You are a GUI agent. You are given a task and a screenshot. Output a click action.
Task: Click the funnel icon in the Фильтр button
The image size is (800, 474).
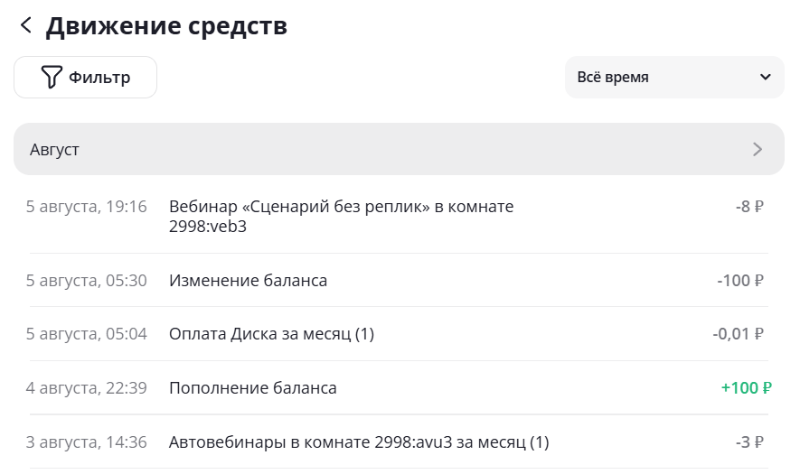(52, 78)
